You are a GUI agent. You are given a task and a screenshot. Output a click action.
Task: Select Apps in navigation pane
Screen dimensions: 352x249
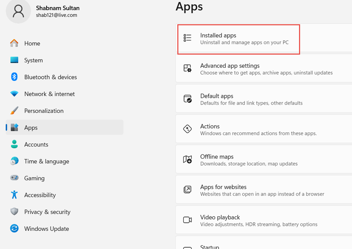(x=64, y=127)
